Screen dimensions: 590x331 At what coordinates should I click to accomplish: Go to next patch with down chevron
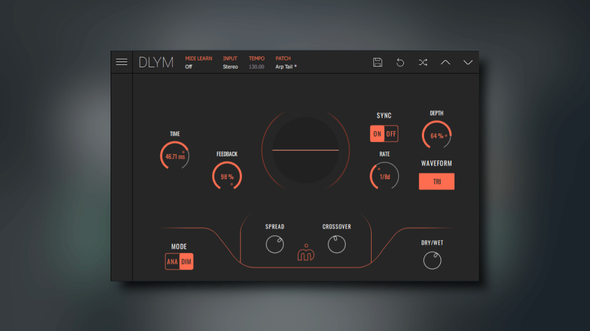(x=468, y=62)
